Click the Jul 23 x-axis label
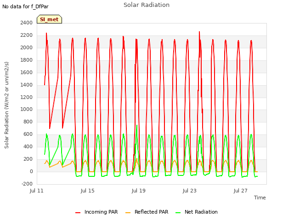Screen dimensions: 294x221 pos(190,191)
